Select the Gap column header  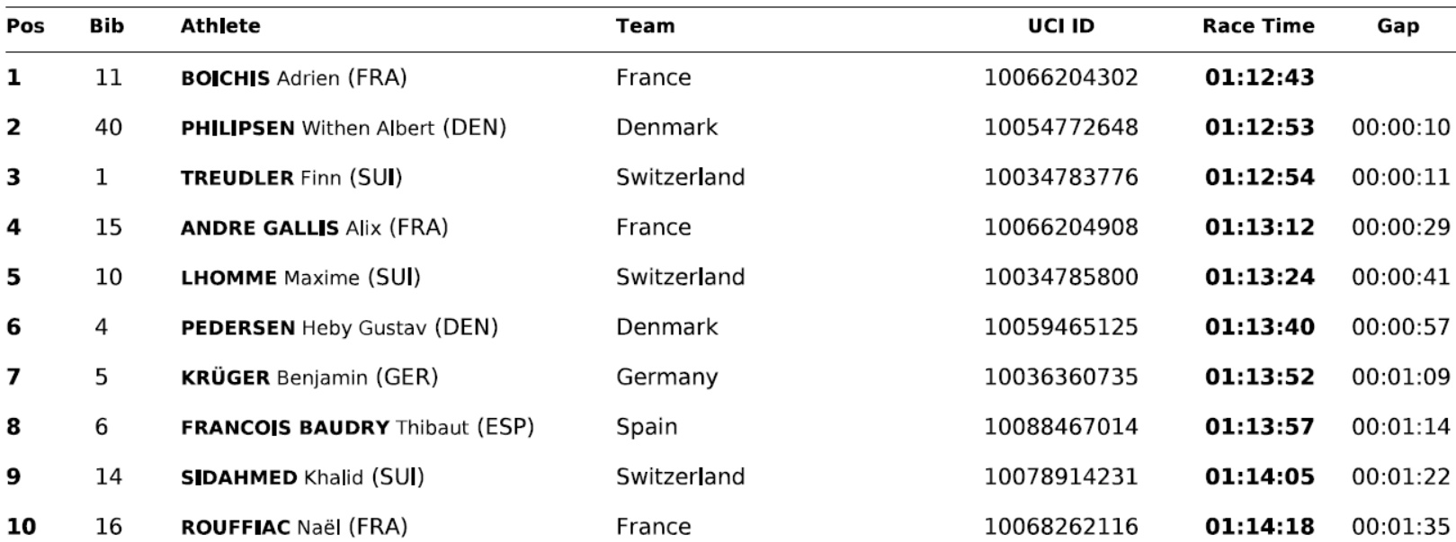[x=1398, y=26]
